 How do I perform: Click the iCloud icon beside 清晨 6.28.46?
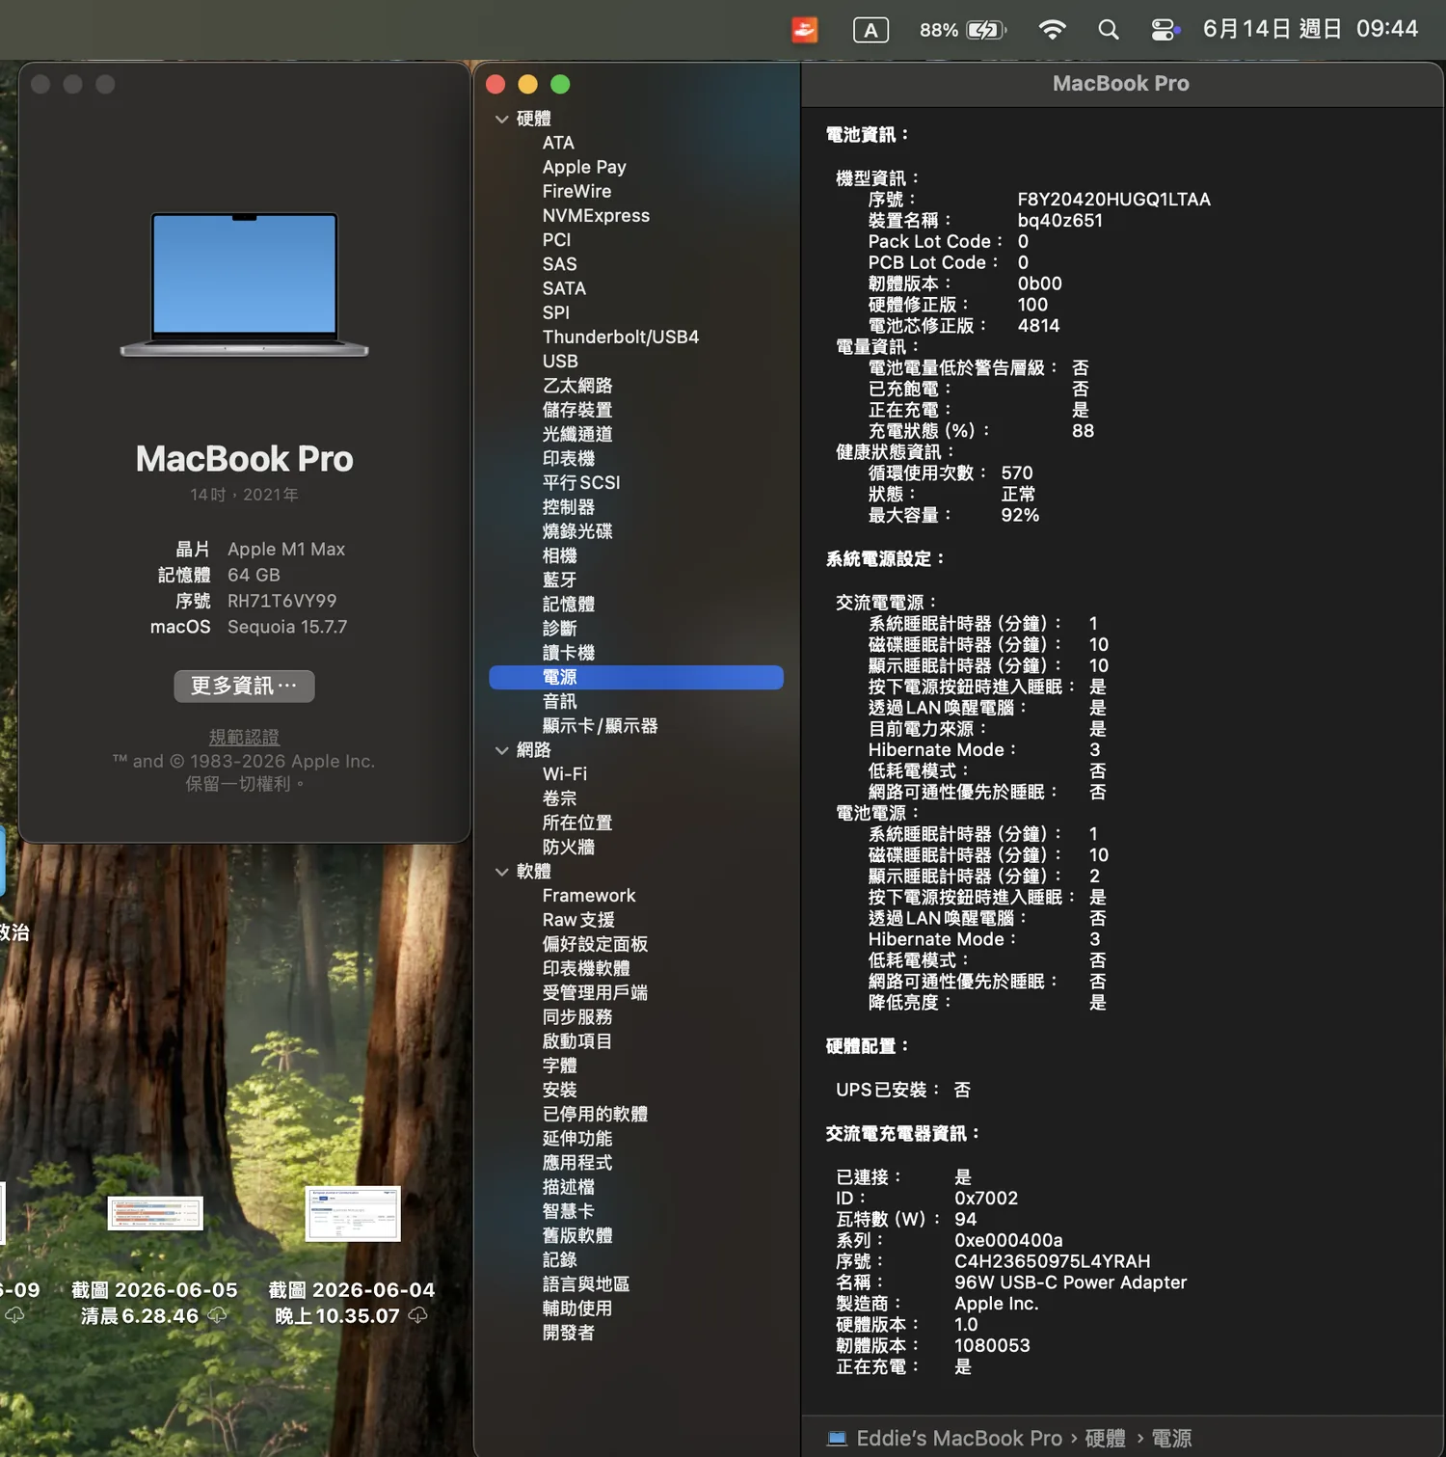coord(218,1315)
